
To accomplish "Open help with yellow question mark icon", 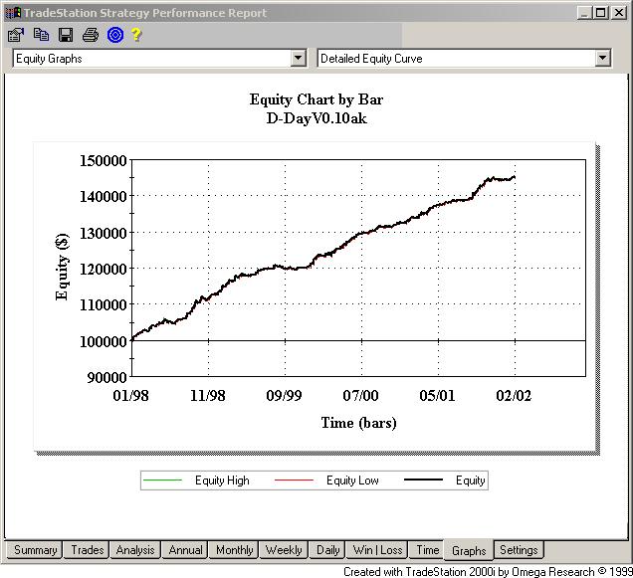I will [137, 35].
